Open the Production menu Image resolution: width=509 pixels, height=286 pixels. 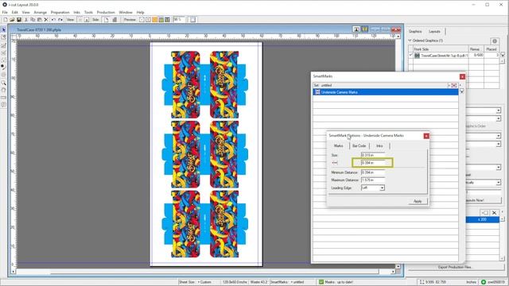pos(106,13)
